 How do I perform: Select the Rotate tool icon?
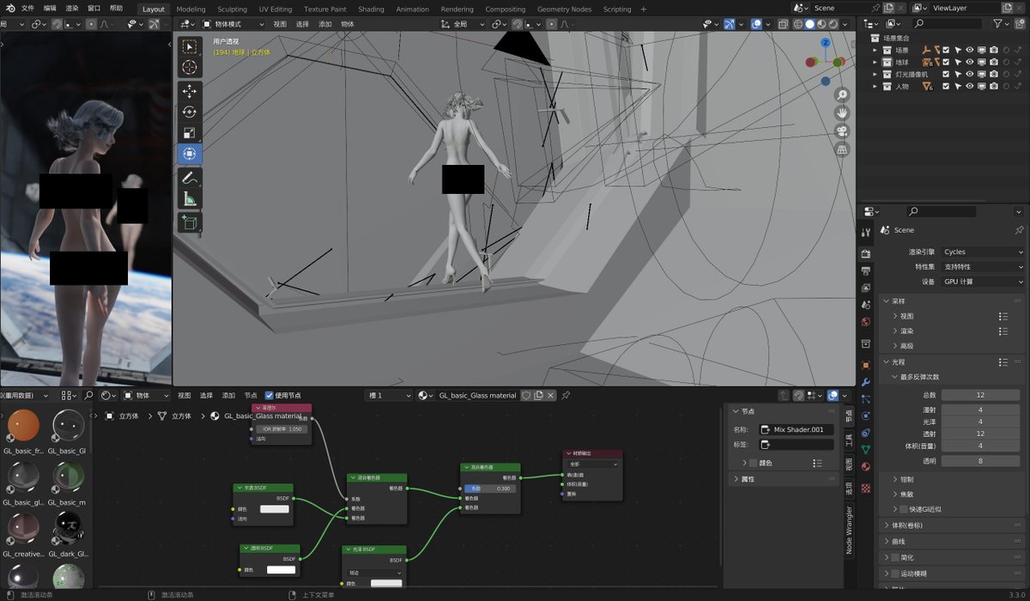[x=190, y=112]
